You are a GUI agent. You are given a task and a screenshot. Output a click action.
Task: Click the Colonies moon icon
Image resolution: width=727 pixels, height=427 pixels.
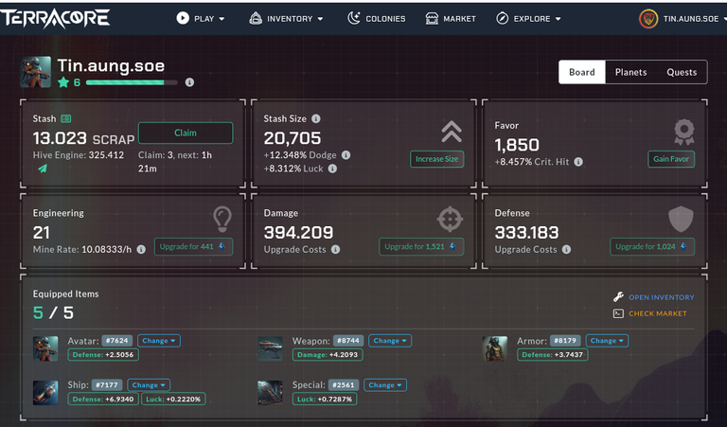pos(354,18)
